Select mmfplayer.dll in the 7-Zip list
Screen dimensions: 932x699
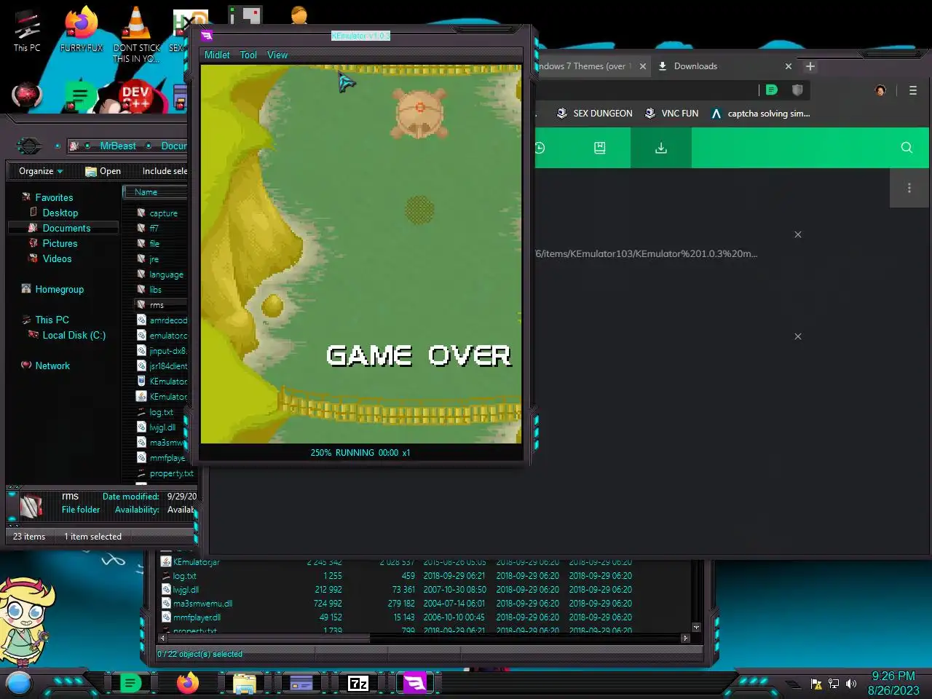click(x=197, y=617)
